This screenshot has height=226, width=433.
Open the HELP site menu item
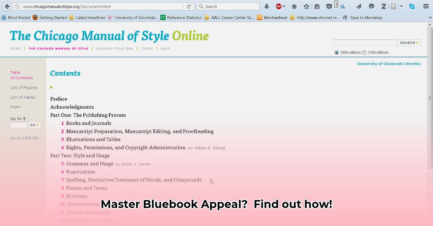[165, 49]
